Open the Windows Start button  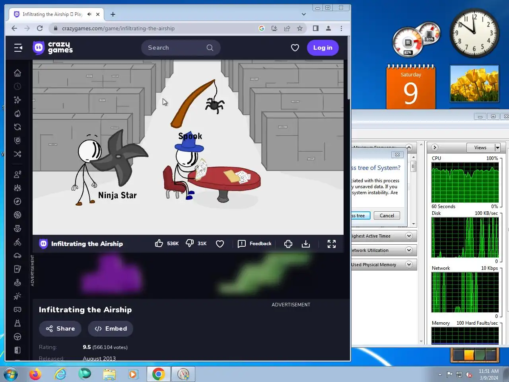coord(11,374)
